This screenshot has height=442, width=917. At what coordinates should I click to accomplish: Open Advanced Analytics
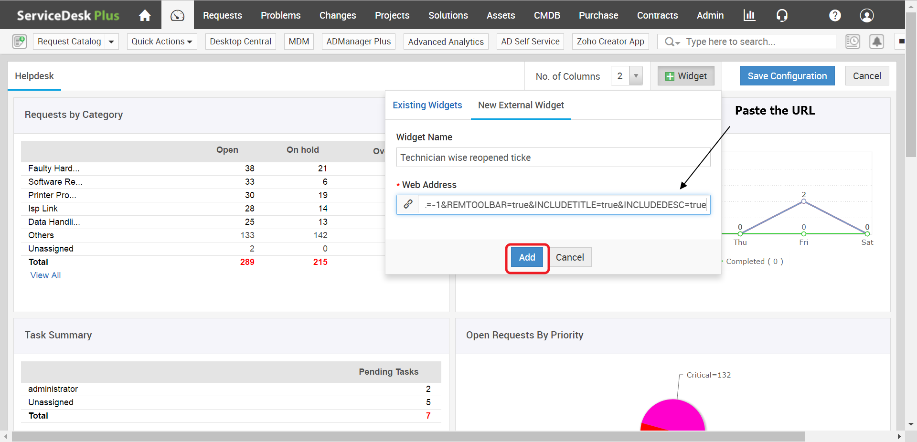pyautogui.click(x=446, y=42)
